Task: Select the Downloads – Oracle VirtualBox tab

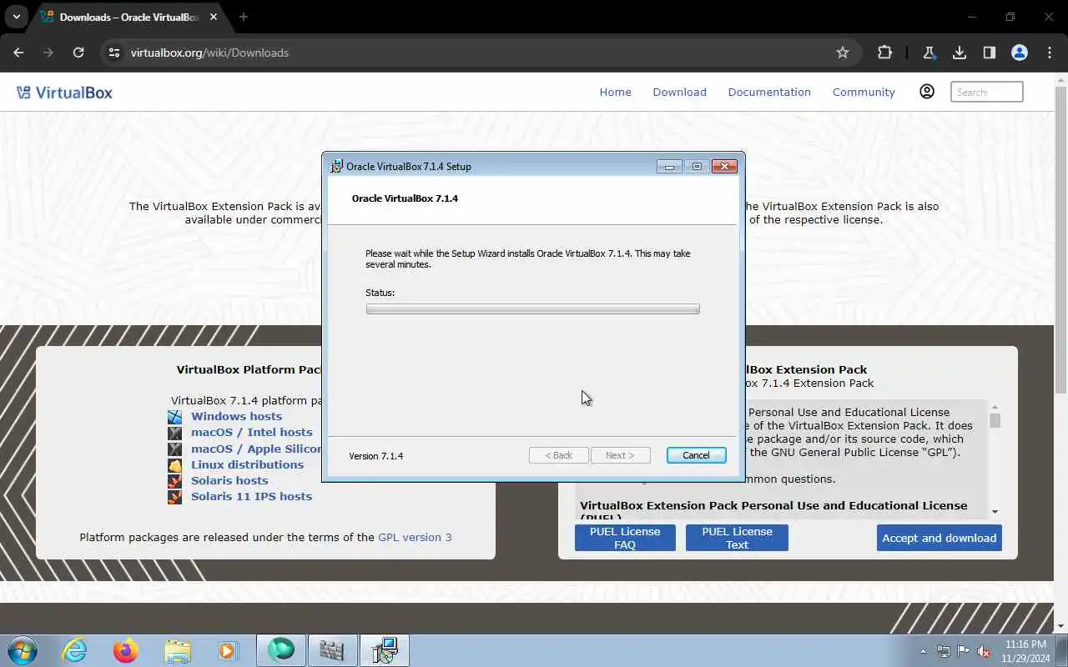Action: [x=129, y=17]
